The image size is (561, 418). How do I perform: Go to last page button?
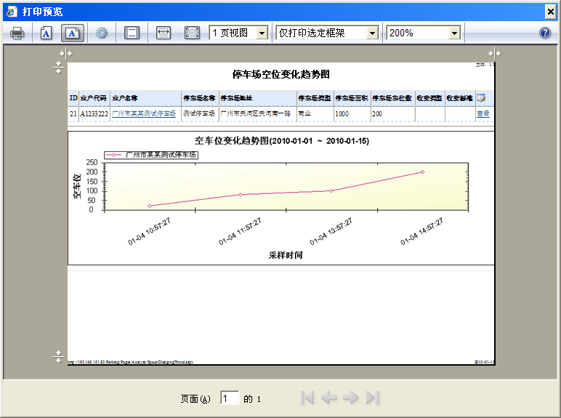tap(372, 398)
